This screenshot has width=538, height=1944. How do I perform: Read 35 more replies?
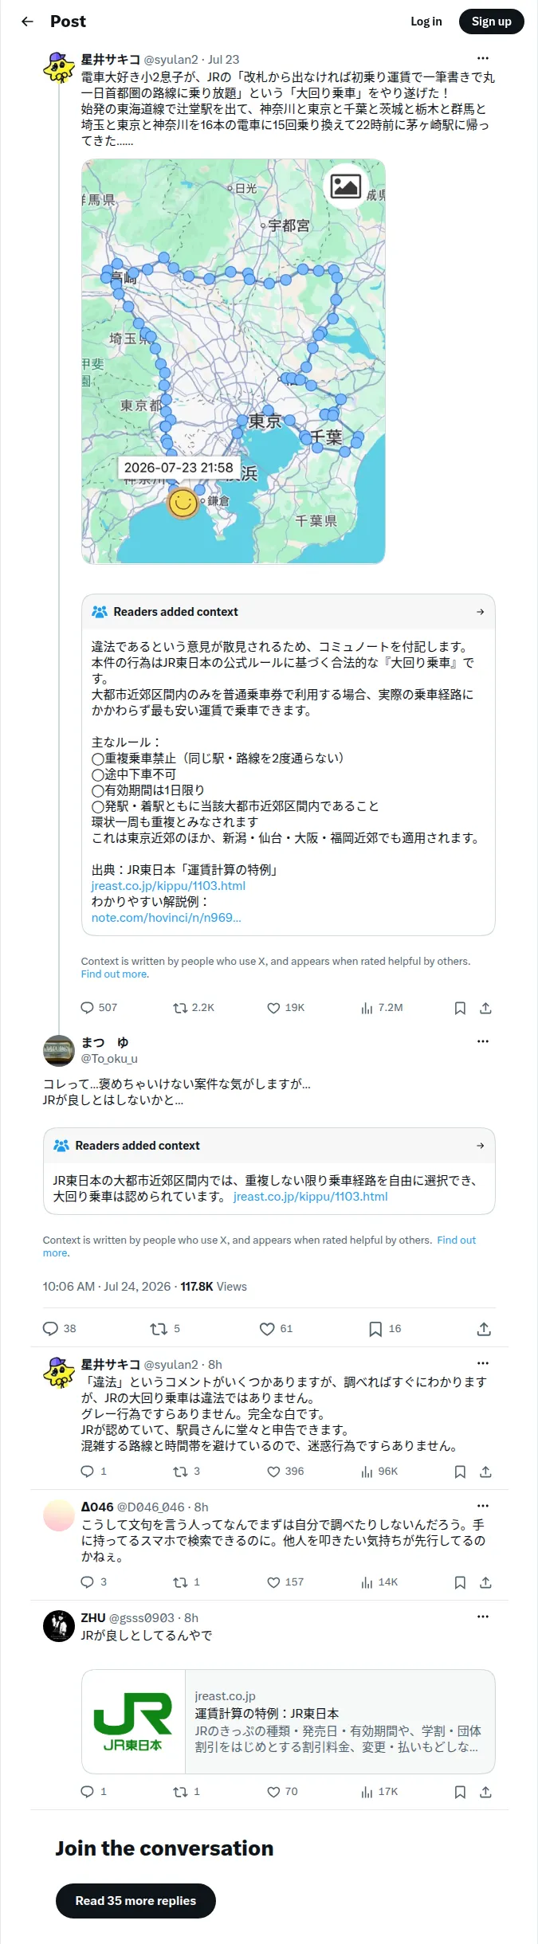click(x=135, y=1901)
